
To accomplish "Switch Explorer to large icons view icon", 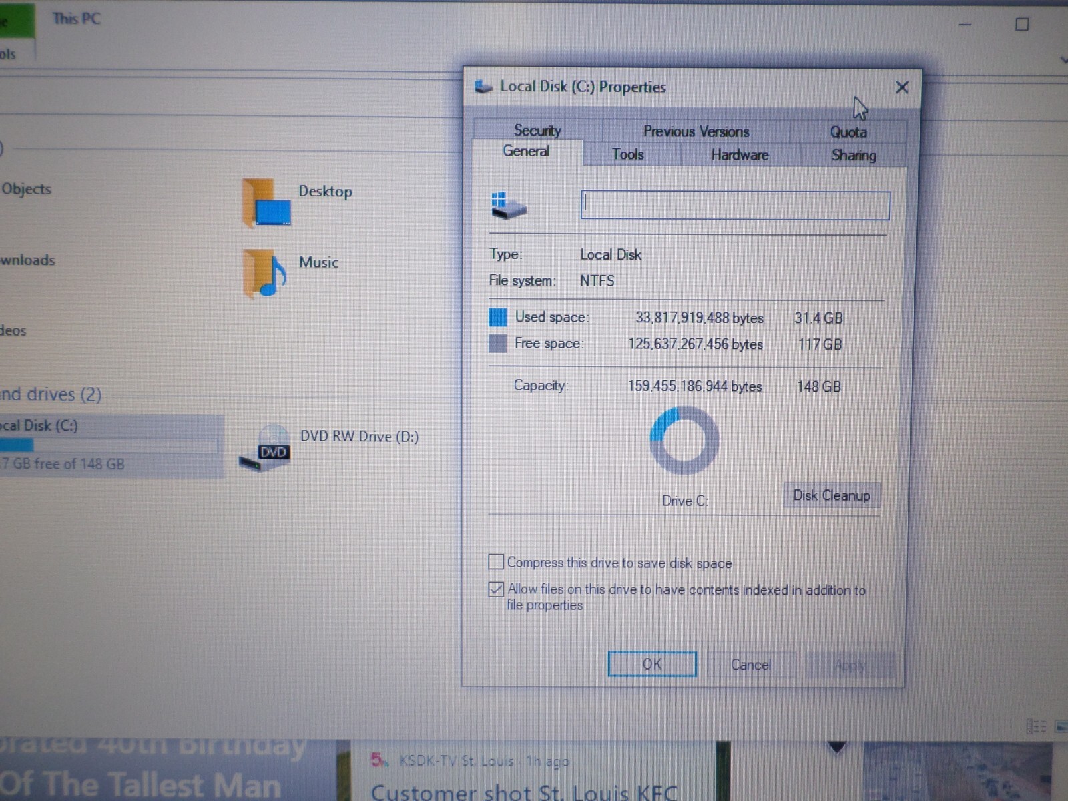I will (x=1061, y=726).
